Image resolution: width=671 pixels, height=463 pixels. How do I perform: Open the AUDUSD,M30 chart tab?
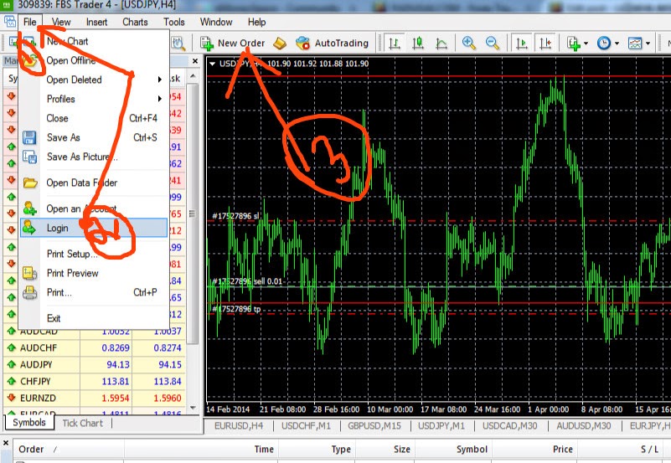click(x=584, y=426)
